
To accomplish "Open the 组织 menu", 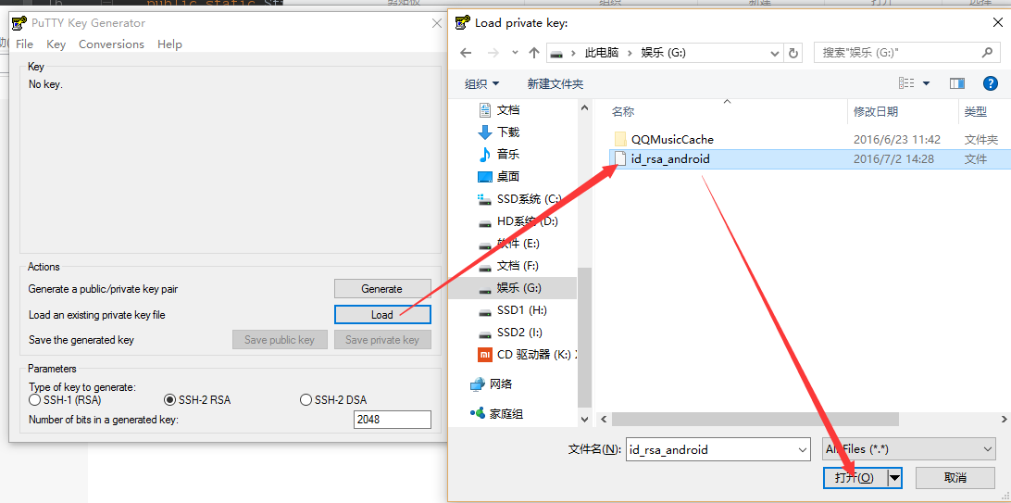I will (482, 83).
